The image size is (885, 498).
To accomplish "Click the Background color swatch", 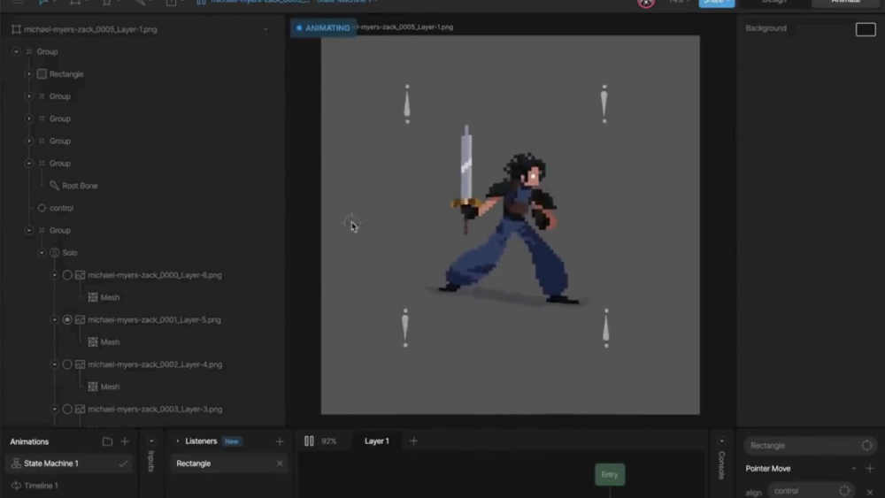I will point(866,29).
